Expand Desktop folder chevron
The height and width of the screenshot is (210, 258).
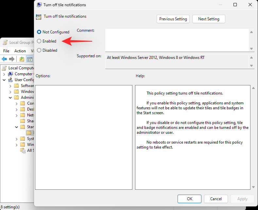pyautogui.click(x=16, y=110)
